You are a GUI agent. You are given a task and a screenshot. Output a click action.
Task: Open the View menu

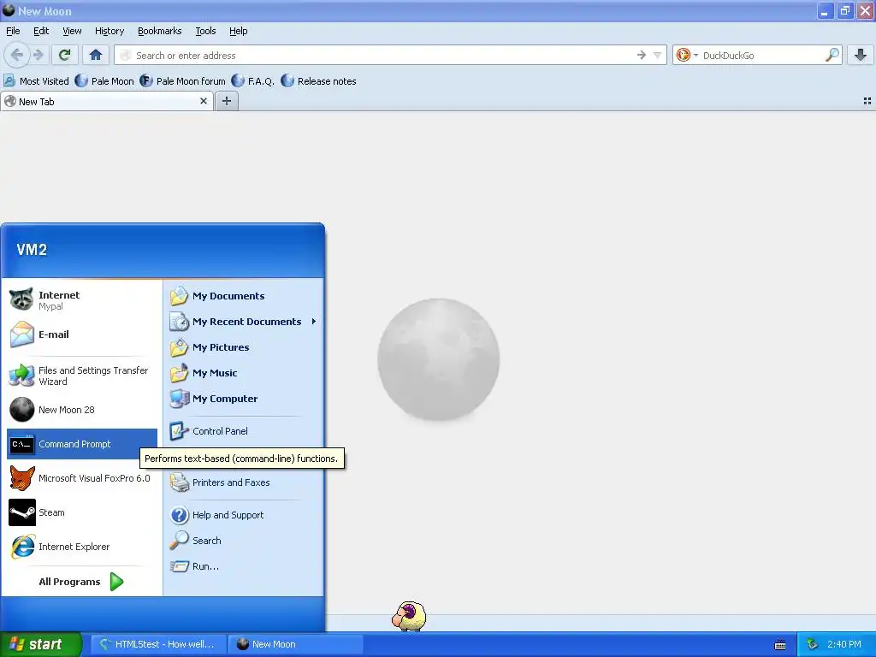(72, 31)
